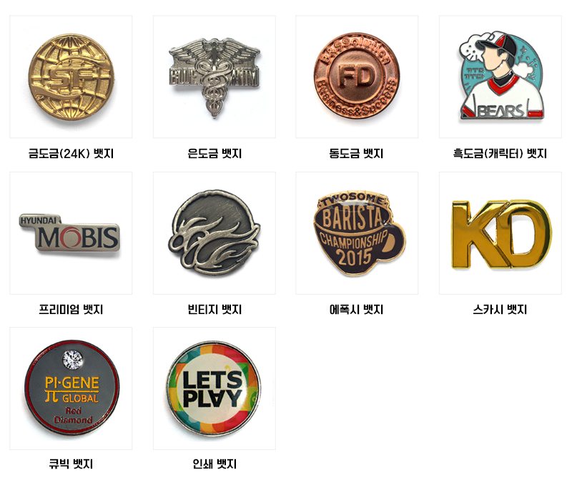View the BEARS baseball character badge
The width and height of the screenshot is (572, 480).
pyautogui.click(x=500, y=77)
